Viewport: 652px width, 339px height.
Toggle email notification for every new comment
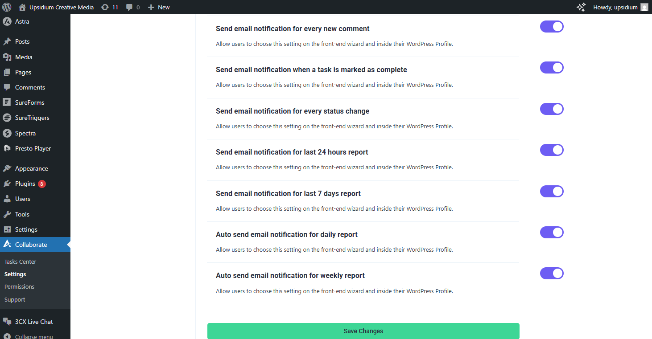(x=552, y=27)
